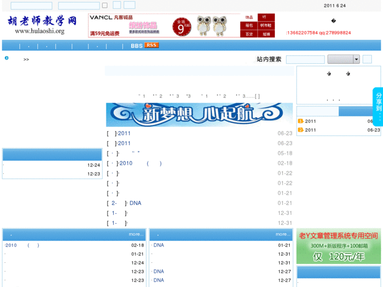The height and width of the screenshot is (287, 383).
Task: Click the >> breadcrumb separator
Action: [26, 60]
